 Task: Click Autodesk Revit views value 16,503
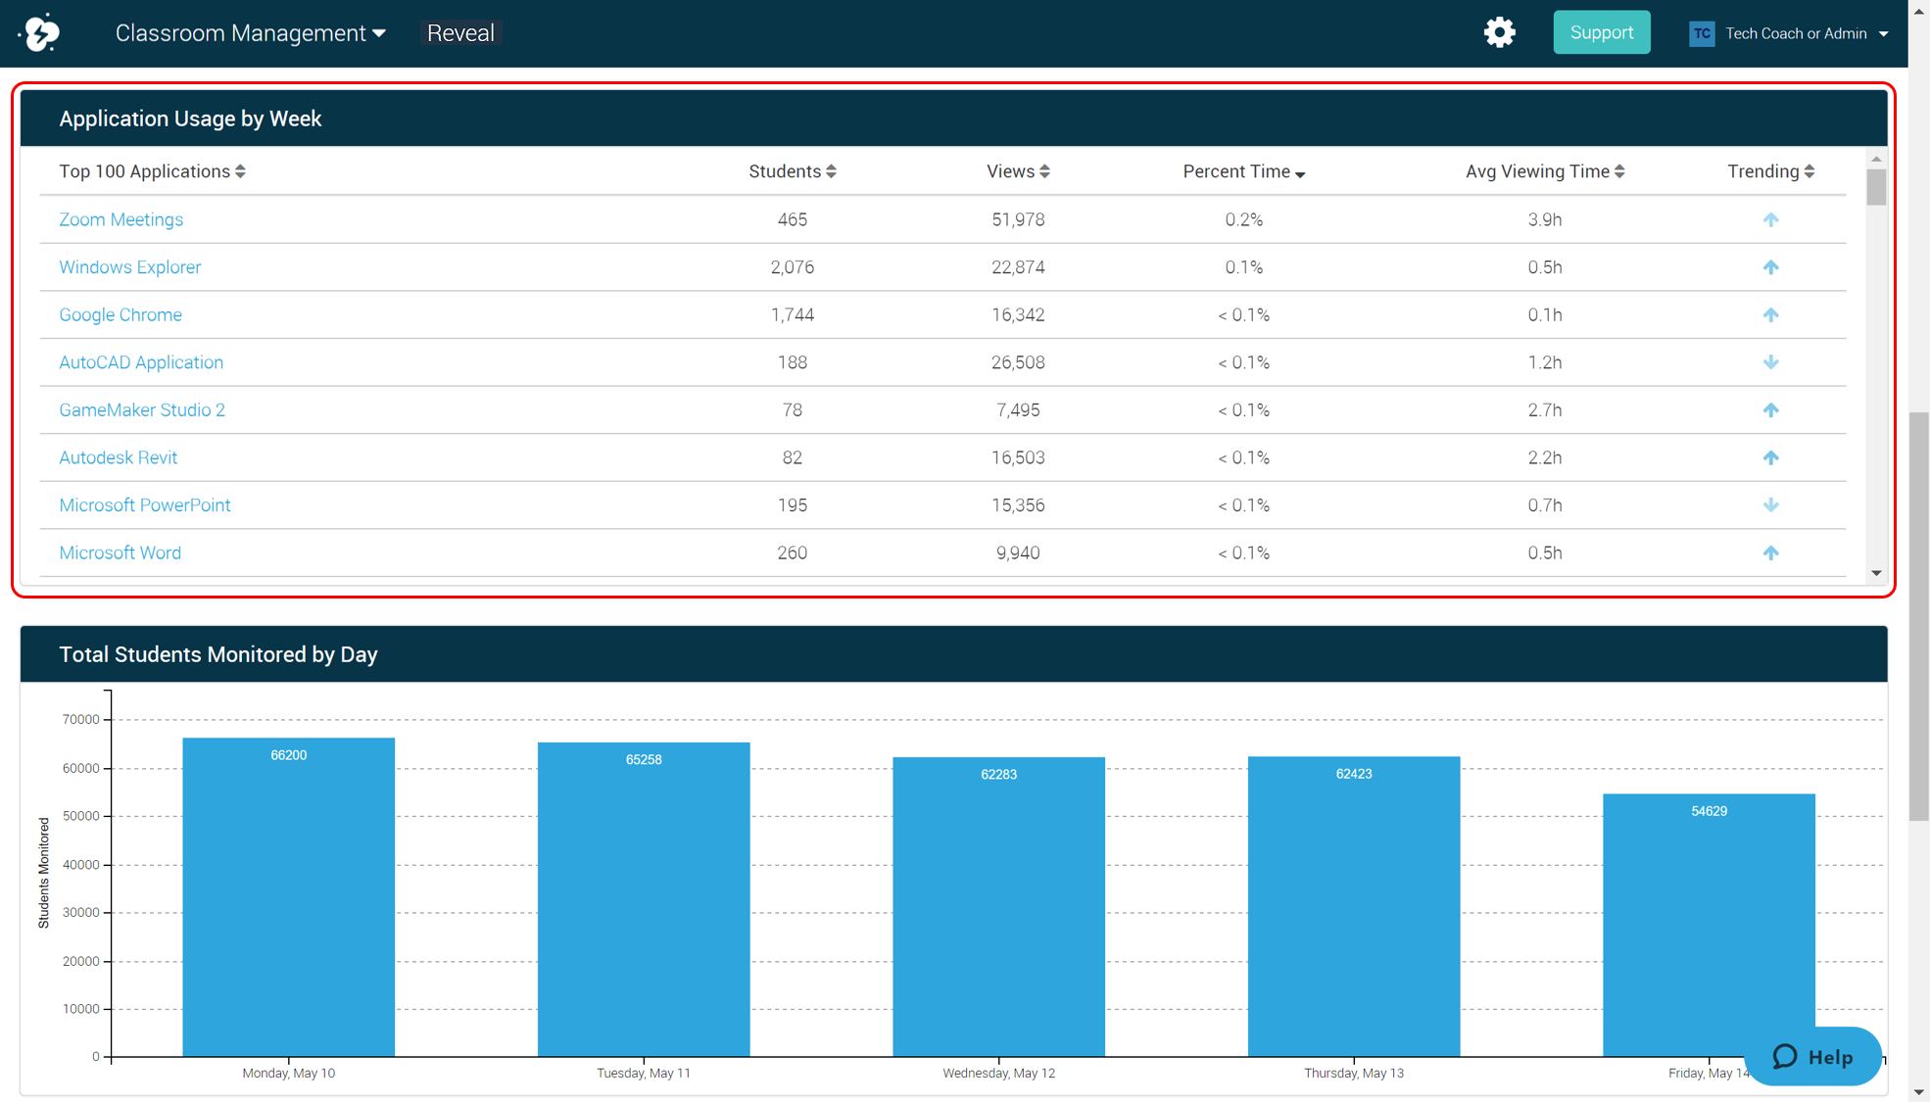[1018, 457]
